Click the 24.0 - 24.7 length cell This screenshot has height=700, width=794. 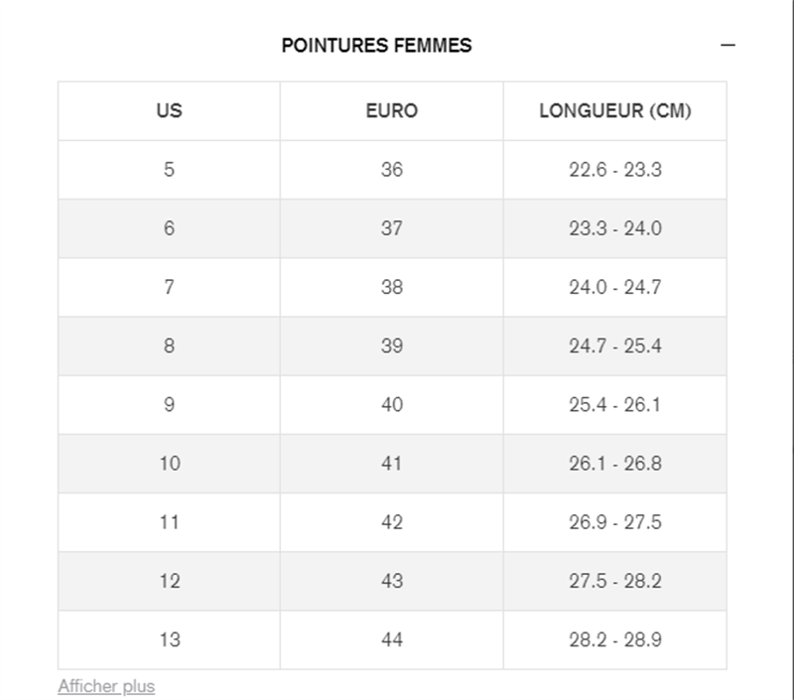(x=615, y=287)
